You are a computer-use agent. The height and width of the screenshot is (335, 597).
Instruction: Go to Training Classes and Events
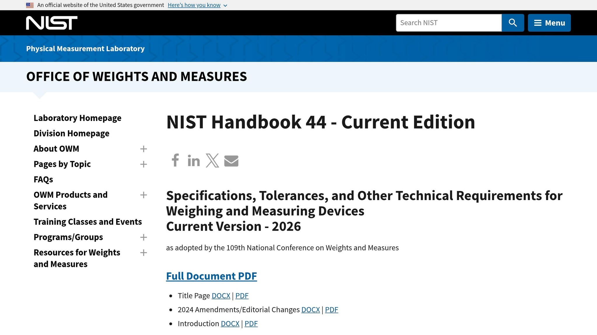tap(88, 222)
